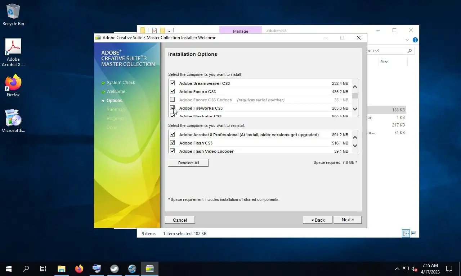
Task: Click the install list scrollbar thumb
Action: tap(355, 96)
